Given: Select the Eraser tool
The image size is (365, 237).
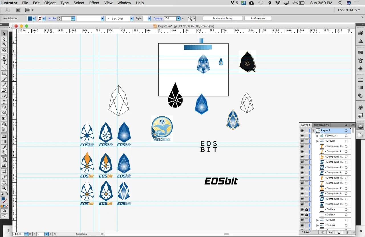Looking at the screenshot, I should [x=4, y=96].
